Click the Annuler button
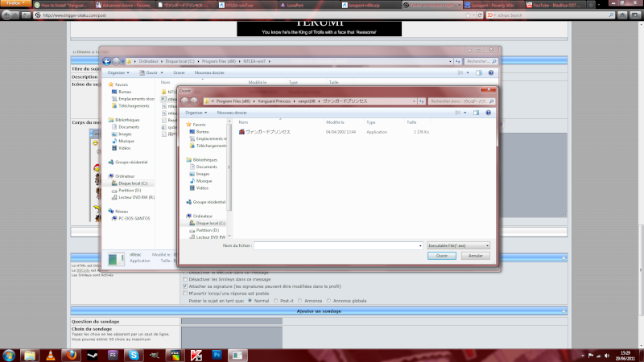Screen dimensions: 644x362 click(x=475, y=256)
